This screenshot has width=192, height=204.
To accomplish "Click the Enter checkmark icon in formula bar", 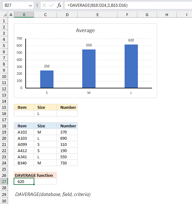I will 52,5.
